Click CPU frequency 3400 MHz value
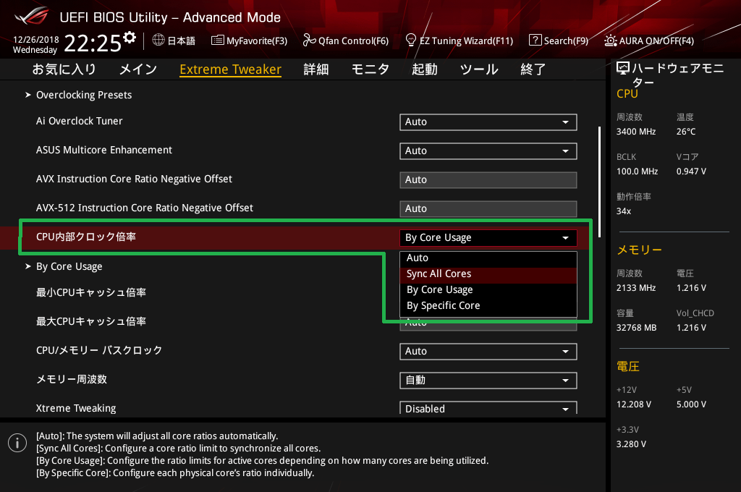This screenshot has height=492, width=741. [x=636, y=132]
